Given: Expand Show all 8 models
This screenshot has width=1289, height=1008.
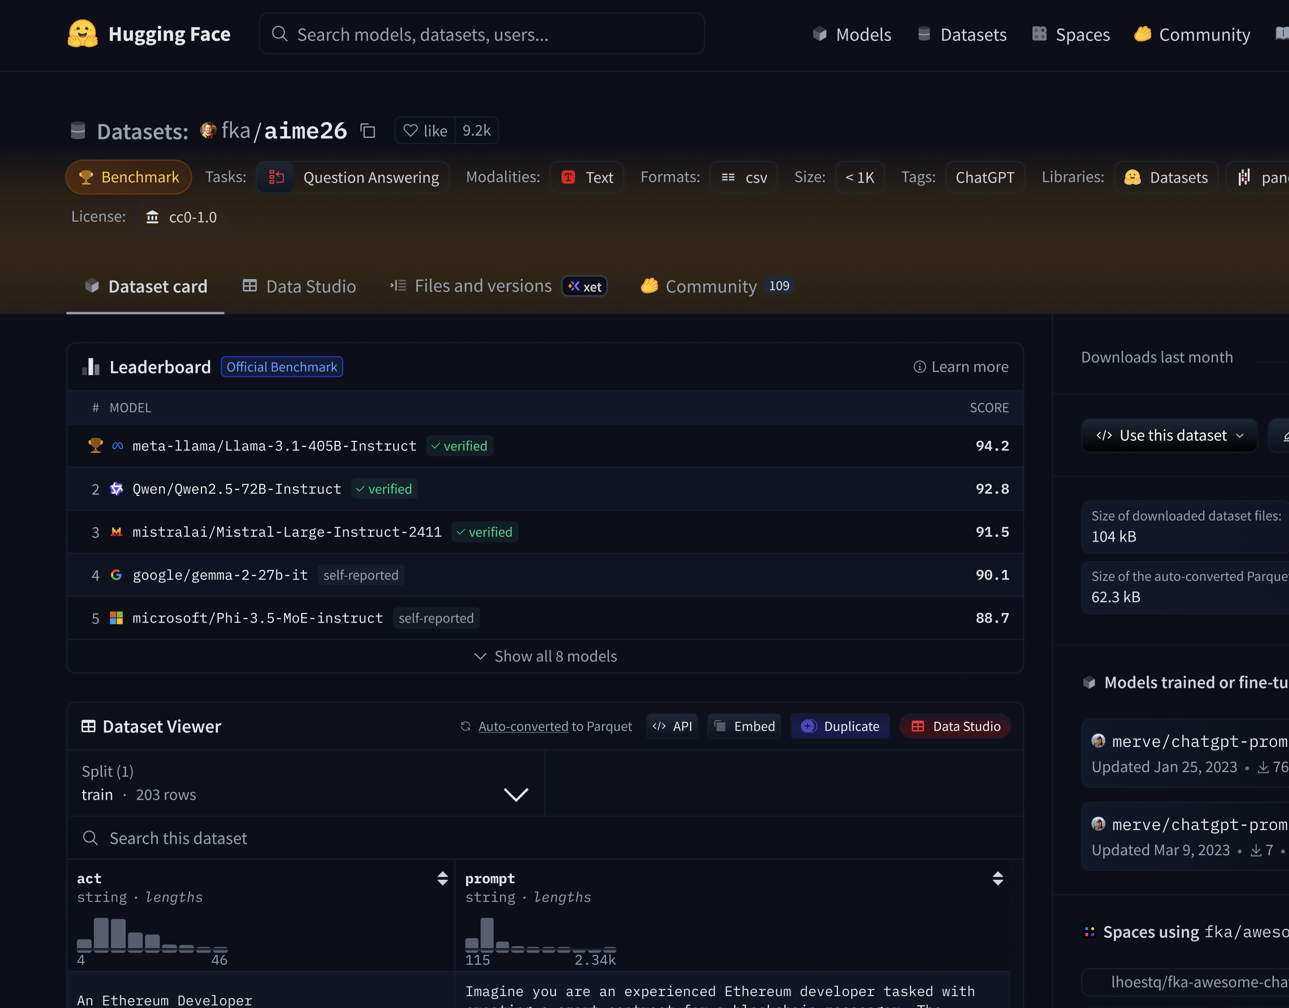Looking at the screenshot, I should click(x=545, y=656).
